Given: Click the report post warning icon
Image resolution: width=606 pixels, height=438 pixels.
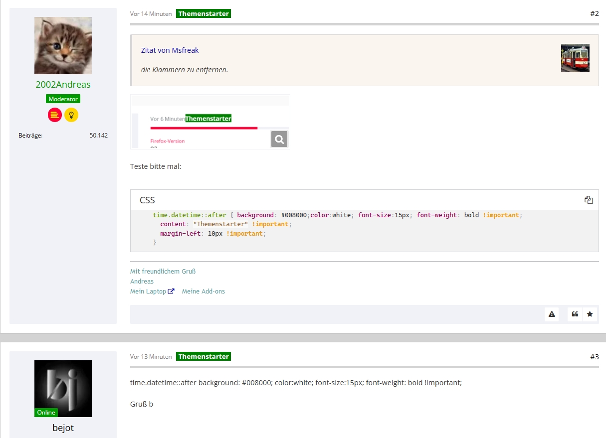Looking at the screenshot, I should (x=552, y=314).
